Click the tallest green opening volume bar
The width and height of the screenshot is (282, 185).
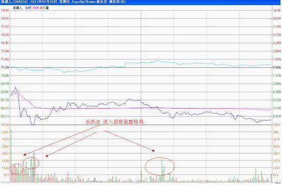(11, 155)
